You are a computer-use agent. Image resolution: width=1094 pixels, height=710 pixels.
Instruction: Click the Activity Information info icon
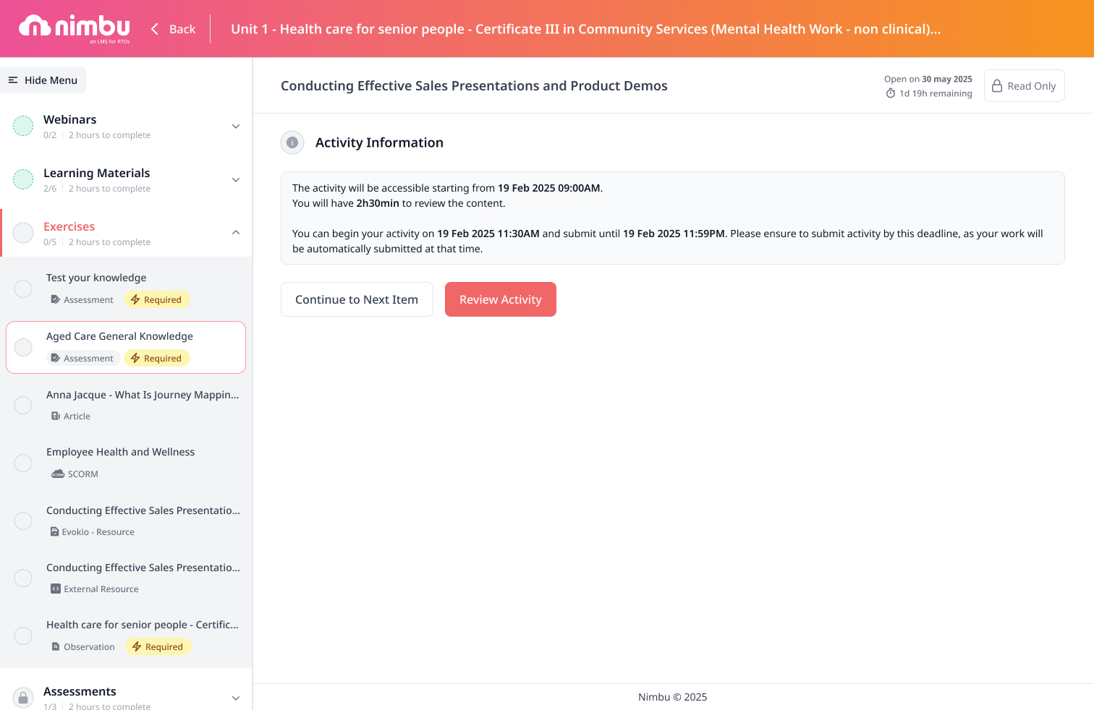click(292, 142)
